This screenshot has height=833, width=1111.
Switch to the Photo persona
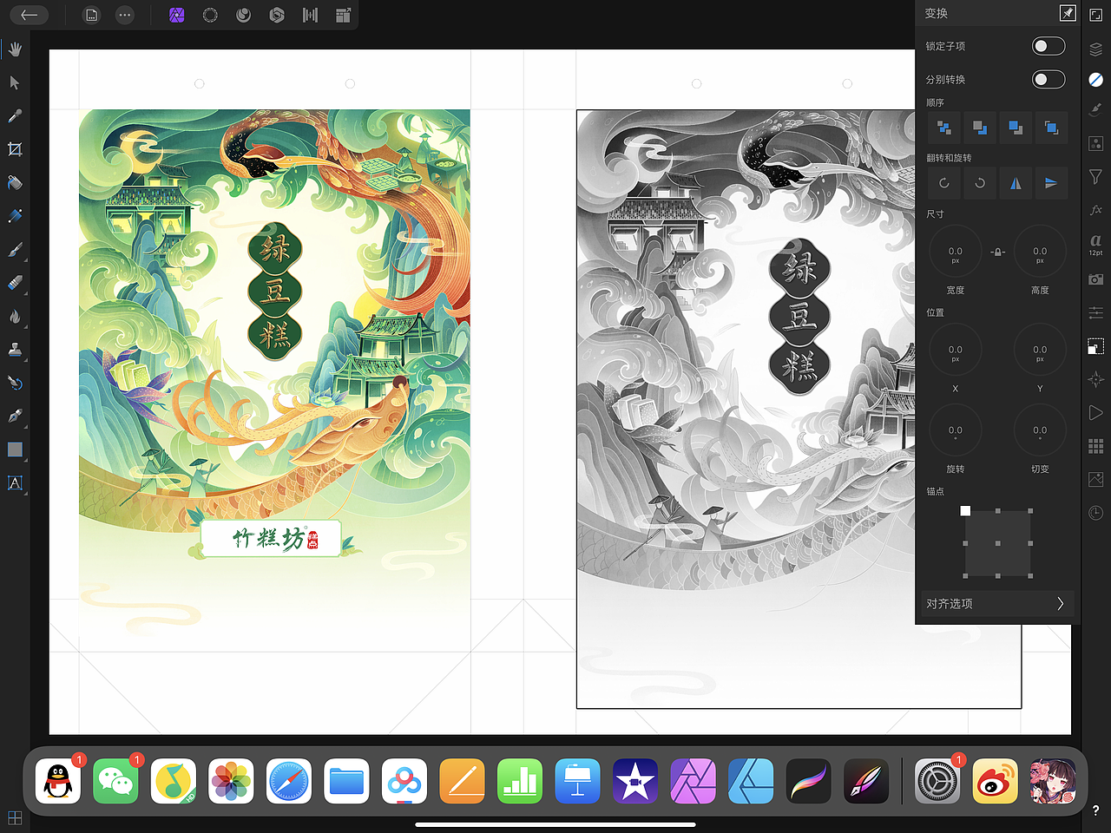point(177,15)
